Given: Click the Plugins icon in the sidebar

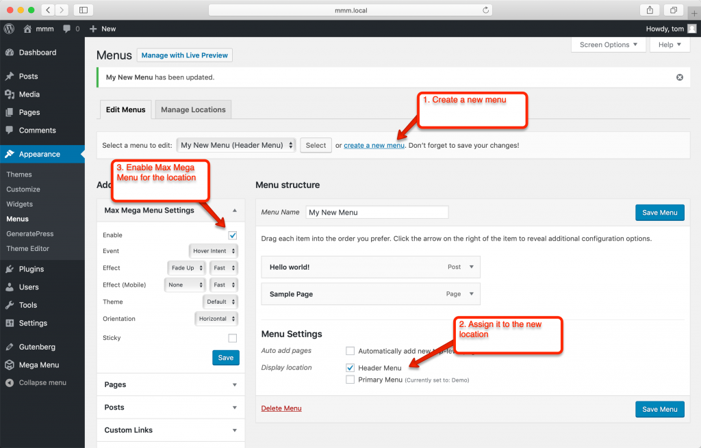Looking at the screenshot, I should (9, 269).
